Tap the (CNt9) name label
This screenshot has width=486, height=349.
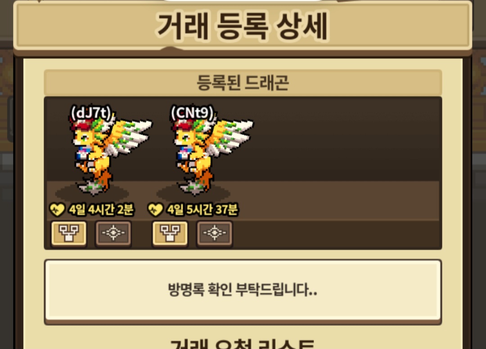(192, 113)
